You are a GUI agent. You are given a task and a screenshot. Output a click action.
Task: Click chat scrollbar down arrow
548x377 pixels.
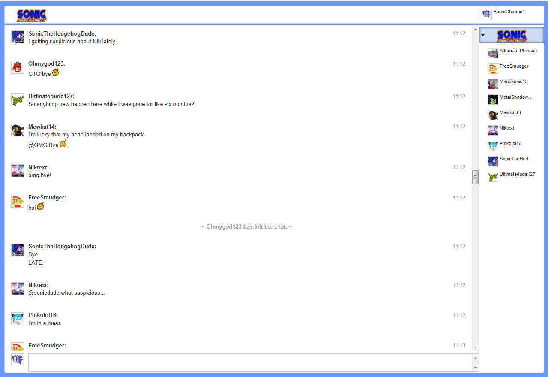(475, 347)
